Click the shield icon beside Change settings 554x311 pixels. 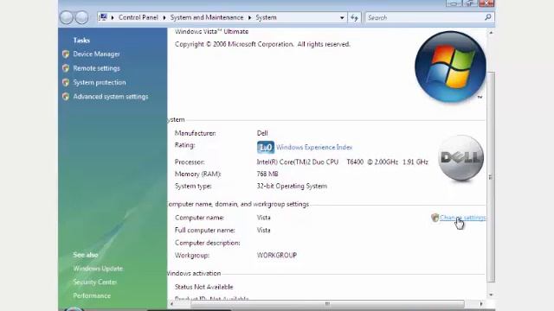coord(435,218)
